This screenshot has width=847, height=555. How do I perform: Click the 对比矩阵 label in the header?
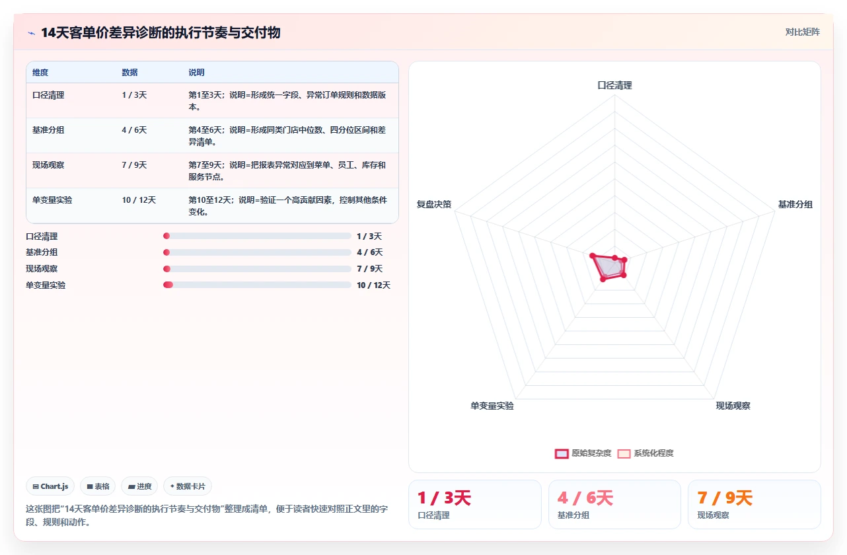802,32
